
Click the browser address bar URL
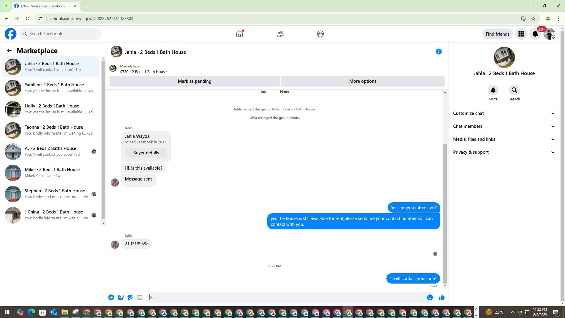tap(90, 19)
